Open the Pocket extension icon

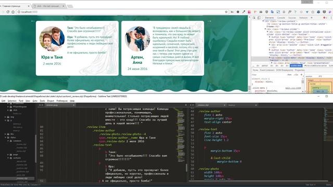tap(324, 12)
